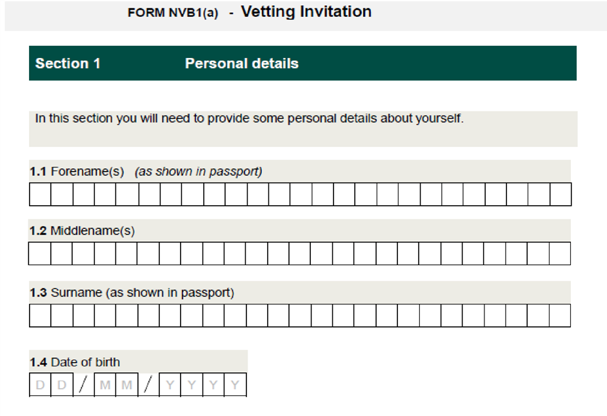The width and height of the screenshot is (607, 416).
Task: Click the 1.2 Middlename(s) label
Action: 82,231
